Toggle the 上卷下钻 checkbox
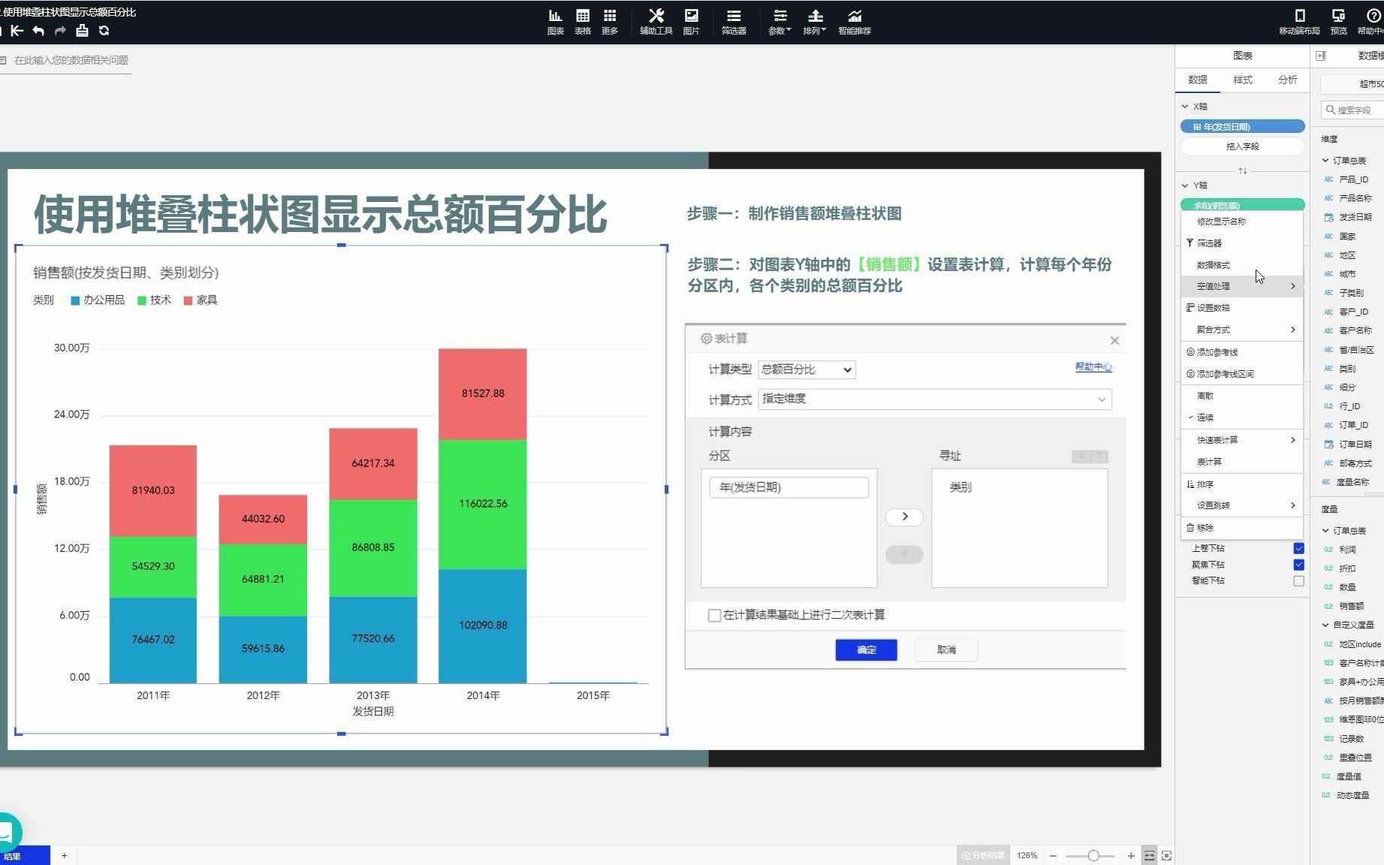 click(x=1299, y=548)
